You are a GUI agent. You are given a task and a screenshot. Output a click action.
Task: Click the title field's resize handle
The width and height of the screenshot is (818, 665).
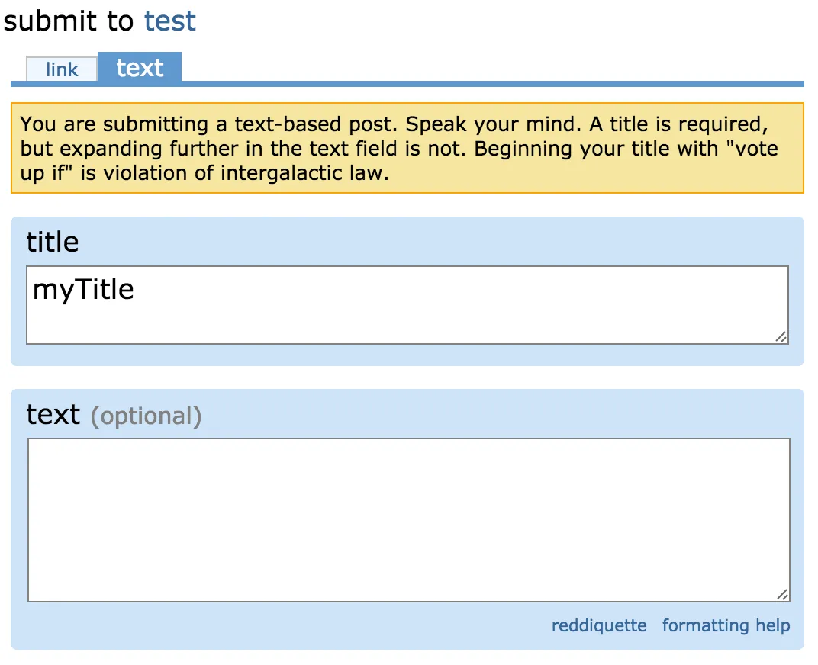[781, 336]
